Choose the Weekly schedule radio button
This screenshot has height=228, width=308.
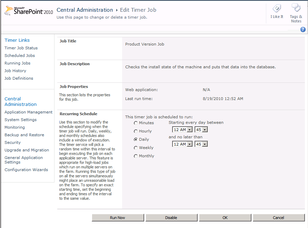[x=136, y=148]
